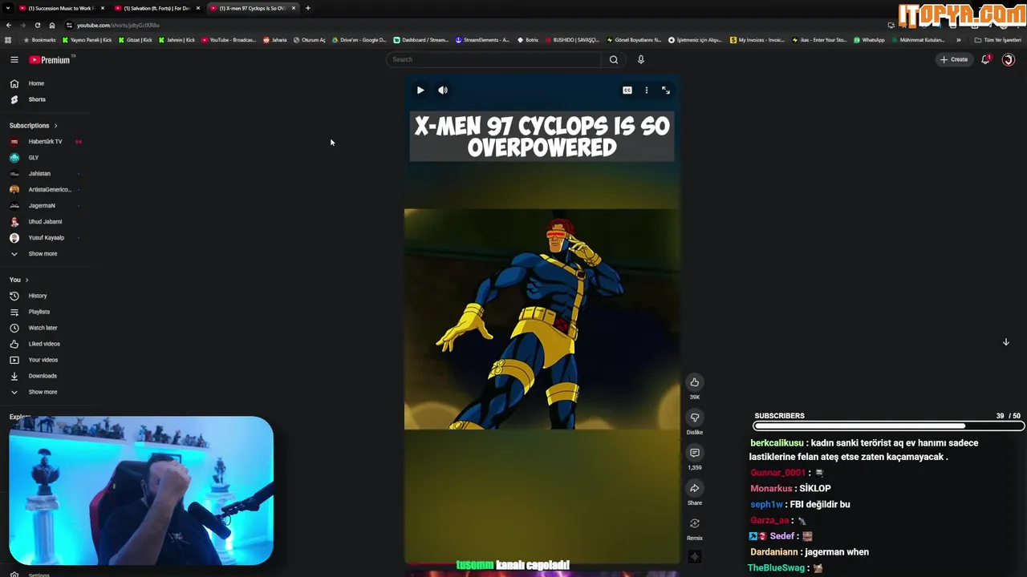Open Tüm Yer İşaretleri folder
1027x577 pixels.
[x=997, y=39]
